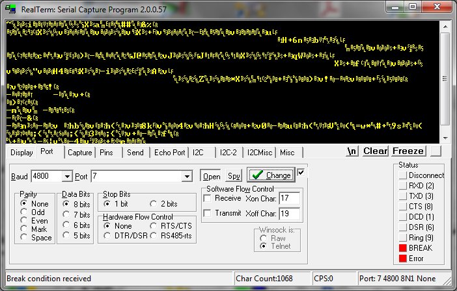Click the DSR (6) status indicator

point(403,227)
